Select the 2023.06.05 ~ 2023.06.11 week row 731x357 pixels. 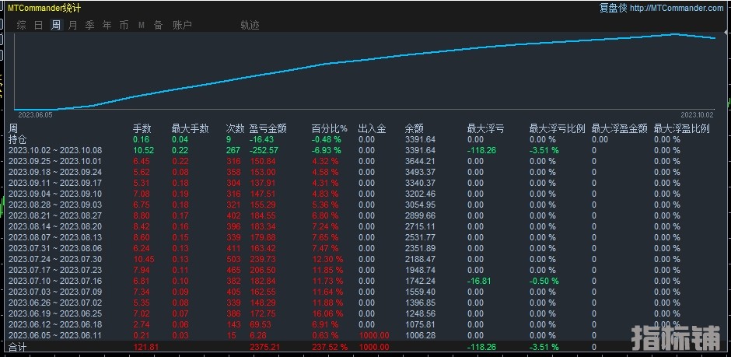pos(55,335)
